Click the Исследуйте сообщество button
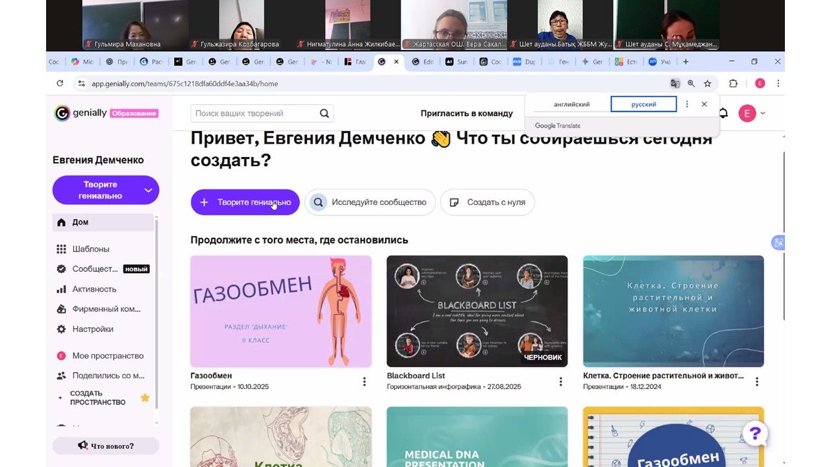Screen dimensions: 831x467 (370, 202)
